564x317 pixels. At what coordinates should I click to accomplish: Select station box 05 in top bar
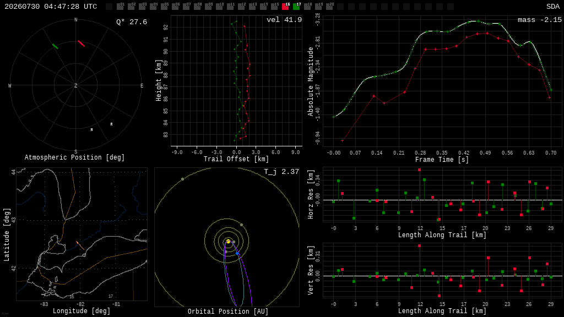(164, 7)
